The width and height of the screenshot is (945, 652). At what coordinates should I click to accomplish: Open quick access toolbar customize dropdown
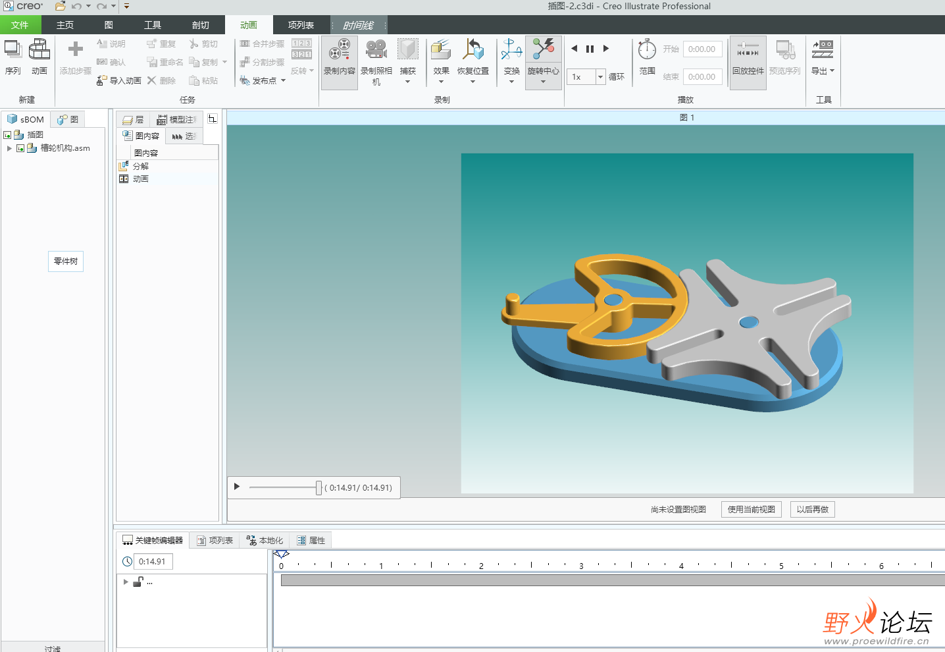click(x=126, y=6)
